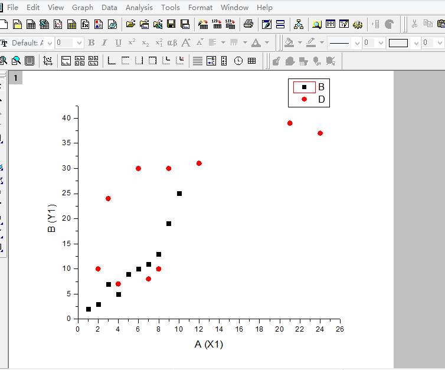Toggle Subscript formatting
Screen dimensions: 445x370
(x=145, y=42)
